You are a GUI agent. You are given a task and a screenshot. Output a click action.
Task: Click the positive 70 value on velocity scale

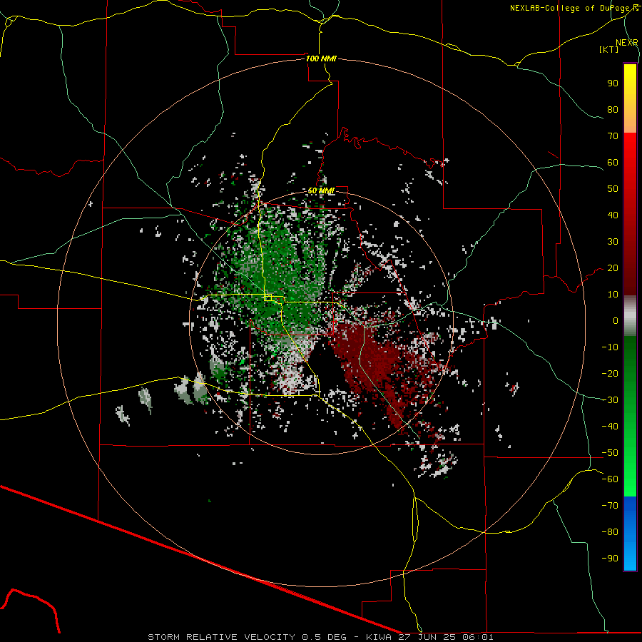(x=613, y=136)
